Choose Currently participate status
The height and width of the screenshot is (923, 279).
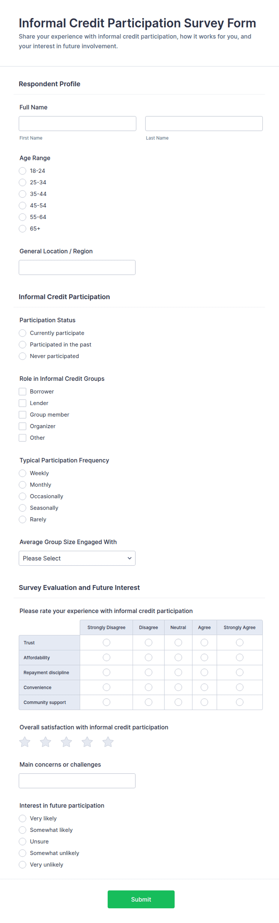tap(22, 333)
